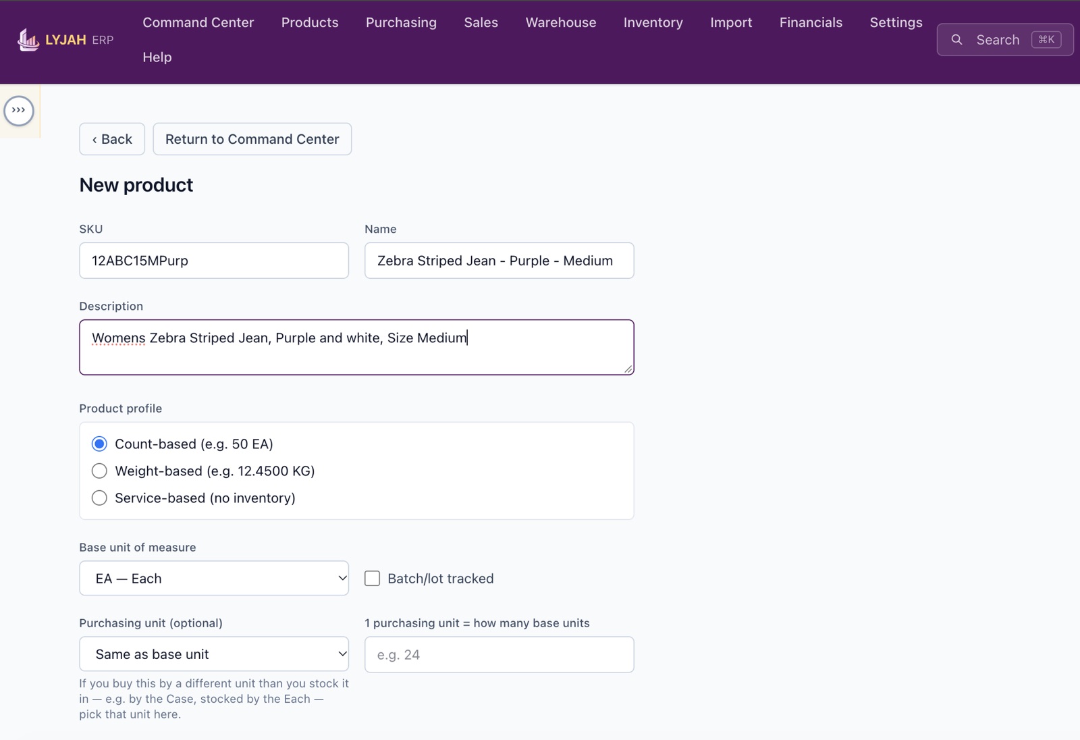Open the Base unit of measure dropdown
The height and width of the screenshot is (740, 1080).
coord(214,579)
